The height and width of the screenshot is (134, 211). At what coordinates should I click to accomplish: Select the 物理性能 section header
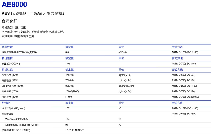click(7, 58)
